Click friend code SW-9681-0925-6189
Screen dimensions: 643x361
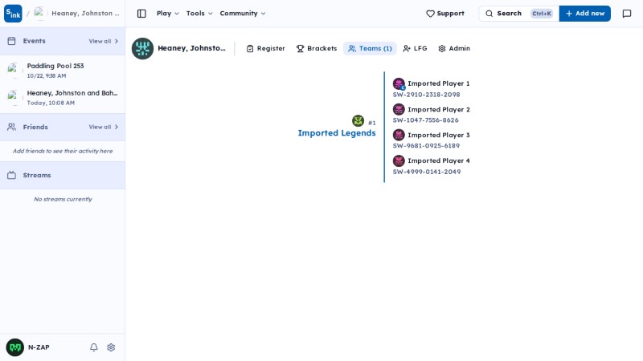426,146
